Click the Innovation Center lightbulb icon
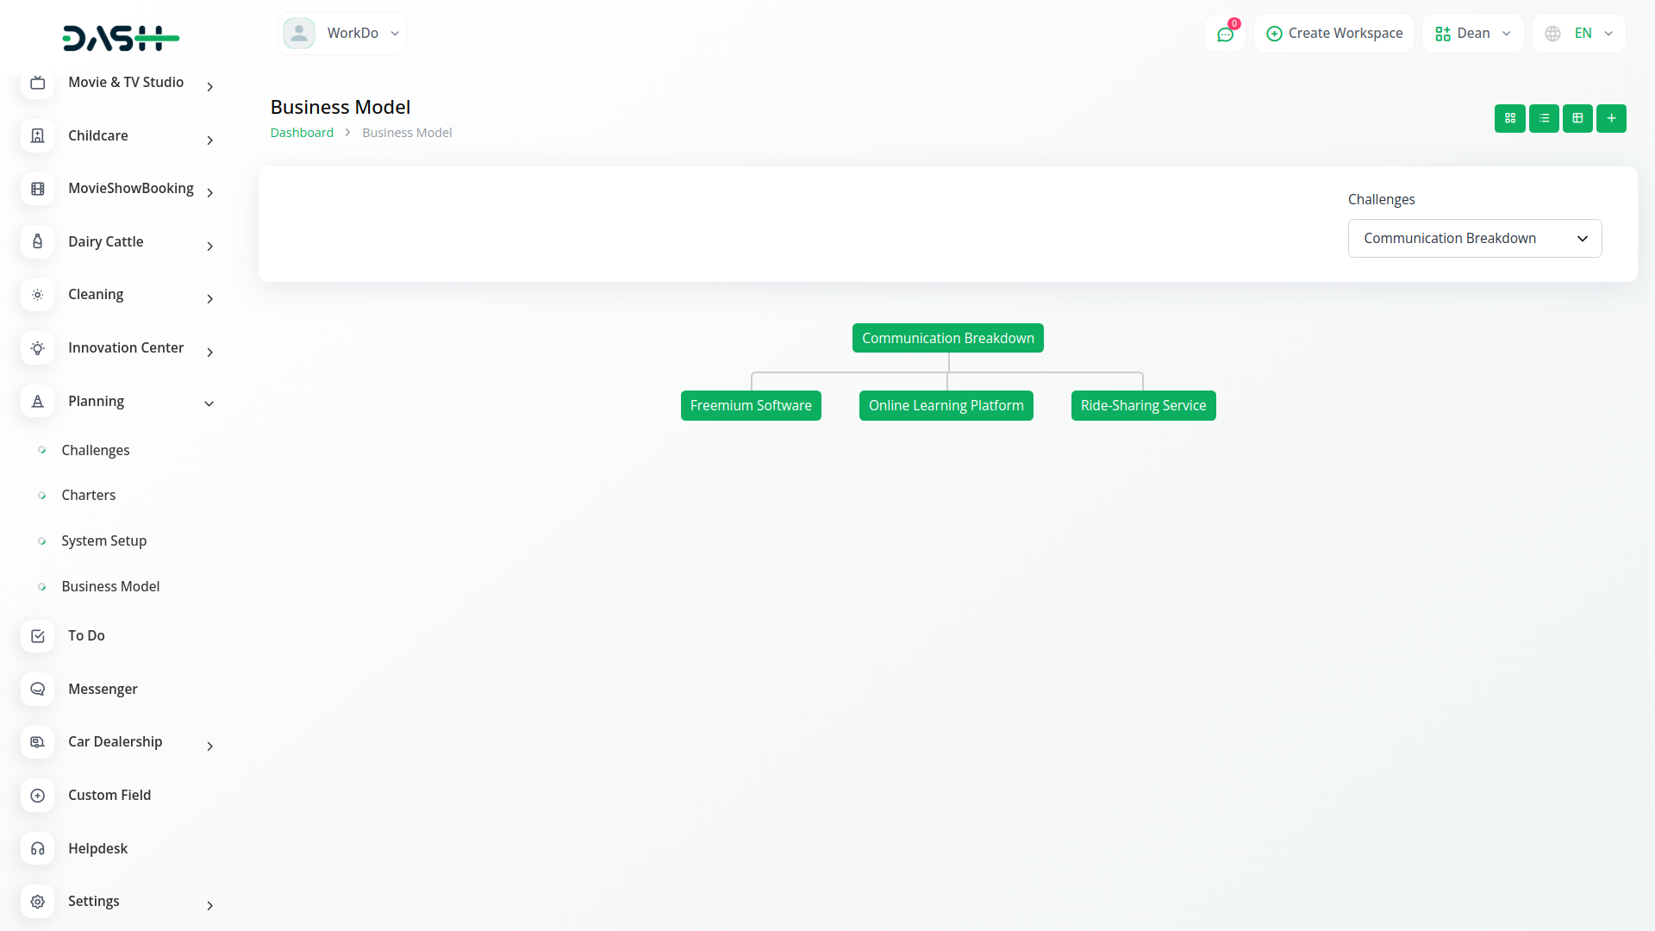The image size is (1655, 931). click(x=37, y=348)
